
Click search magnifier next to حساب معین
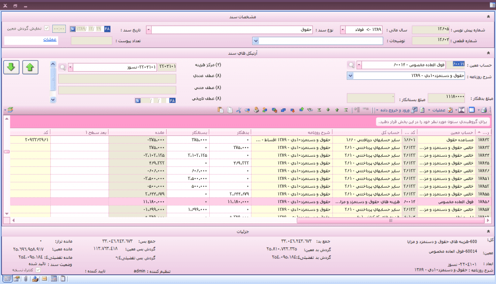tap(351, 65)
